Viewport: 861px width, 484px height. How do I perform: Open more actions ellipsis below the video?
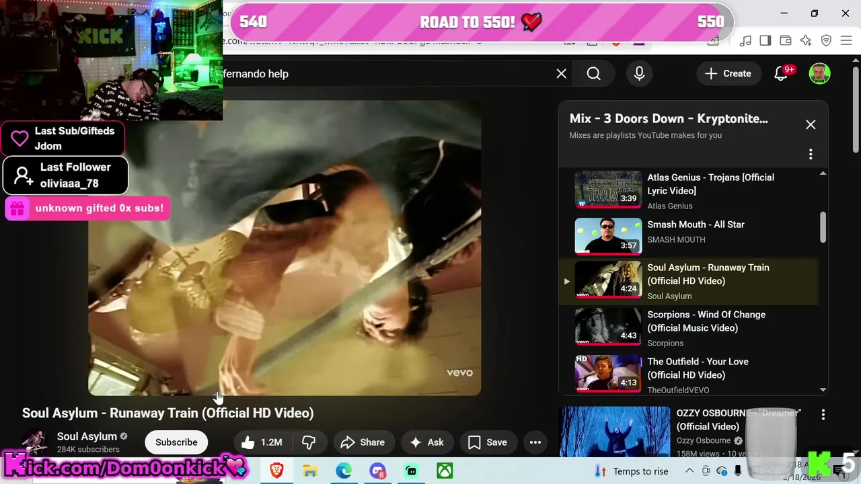tap(535, 442)
